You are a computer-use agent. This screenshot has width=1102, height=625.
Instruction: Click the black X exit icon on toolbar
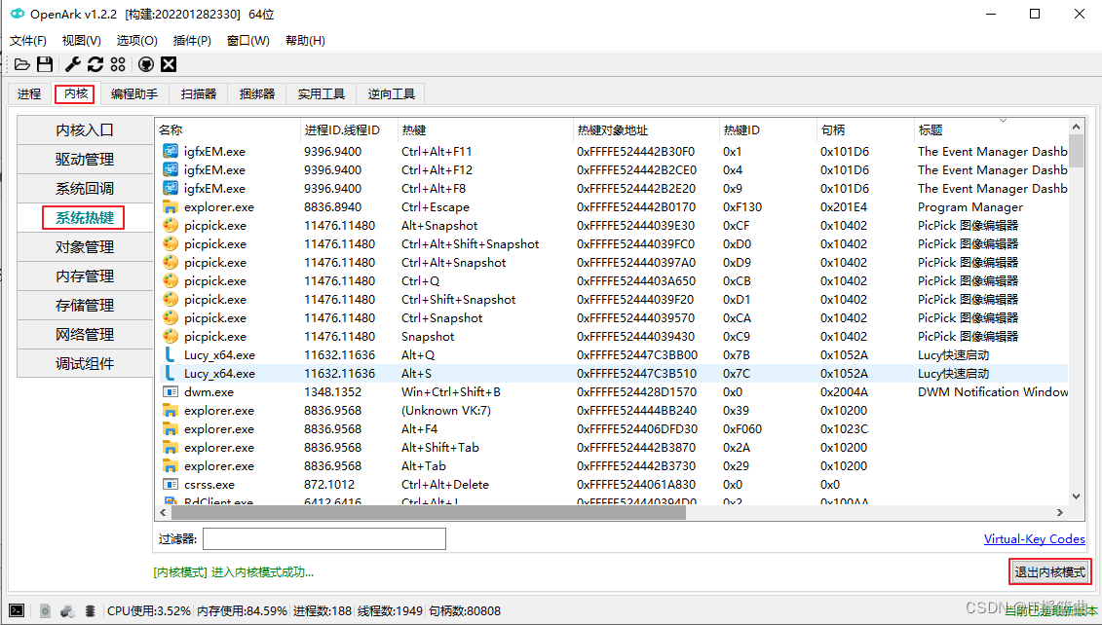click(168, 64)
